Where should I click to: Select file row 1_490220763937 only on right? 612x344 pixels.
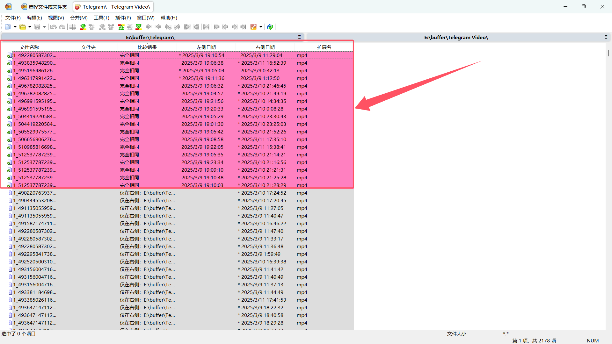tap(35, 193)
